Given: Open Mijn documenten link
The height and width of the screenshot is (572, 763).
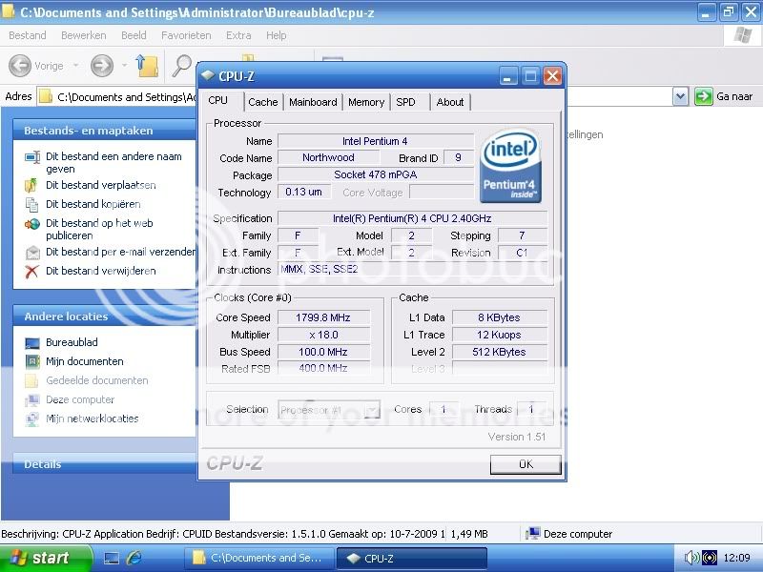Looking at the screenshot, I should (x=85, y=361).
